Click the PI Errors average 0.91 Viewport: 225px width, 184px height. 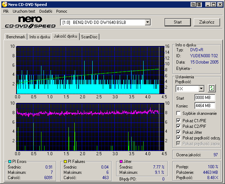49,167
